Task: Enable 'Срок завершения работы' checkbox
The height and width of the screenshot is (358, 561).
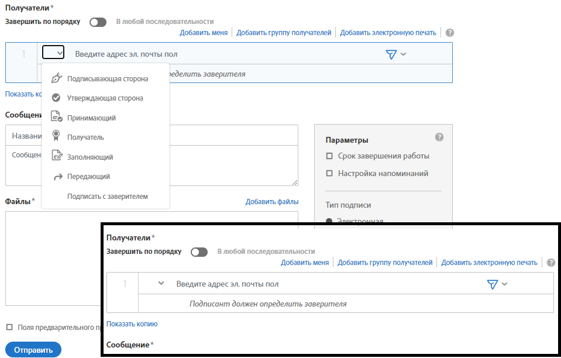Action: pyautogui.click(x=329, y=156)
